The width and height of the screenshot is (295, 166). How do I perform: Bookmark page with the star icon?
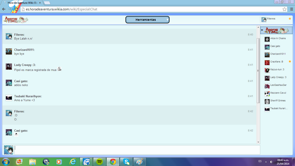(284, 9)
